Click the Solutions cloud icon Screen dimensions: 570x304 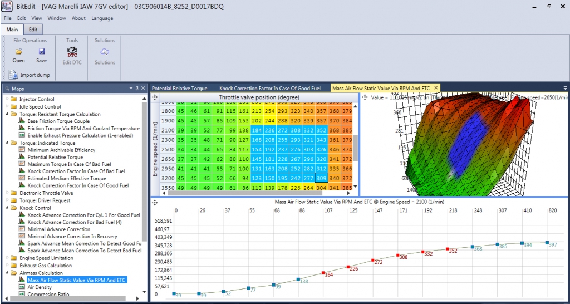[x=105, y=51]
